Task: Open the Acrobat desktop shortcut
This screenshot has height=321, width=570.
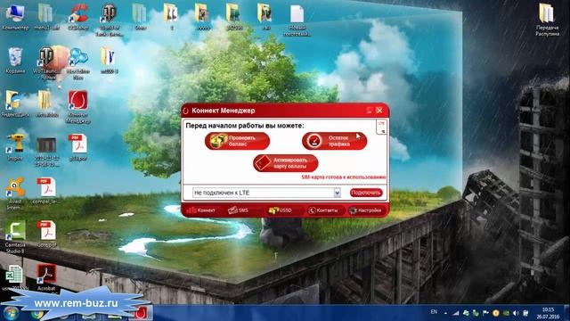Action: (46, 278)
